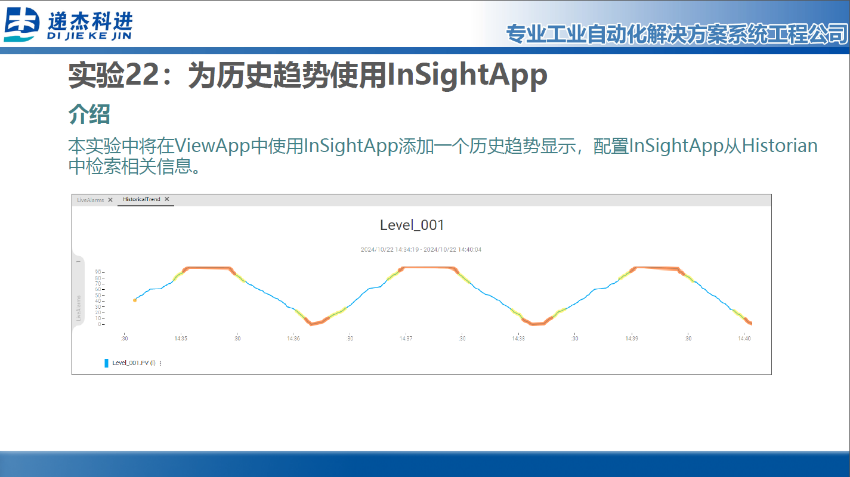The height and width of the screenshot is (477, 850).
Task: Close the HistoricalTrend tab with its X
Action: point(167,200)
